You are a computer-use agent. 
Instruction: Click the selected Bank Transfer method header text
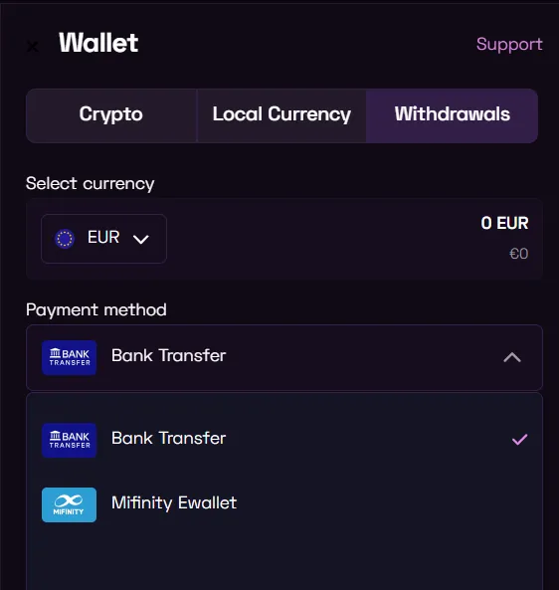[x=168, y=355]
